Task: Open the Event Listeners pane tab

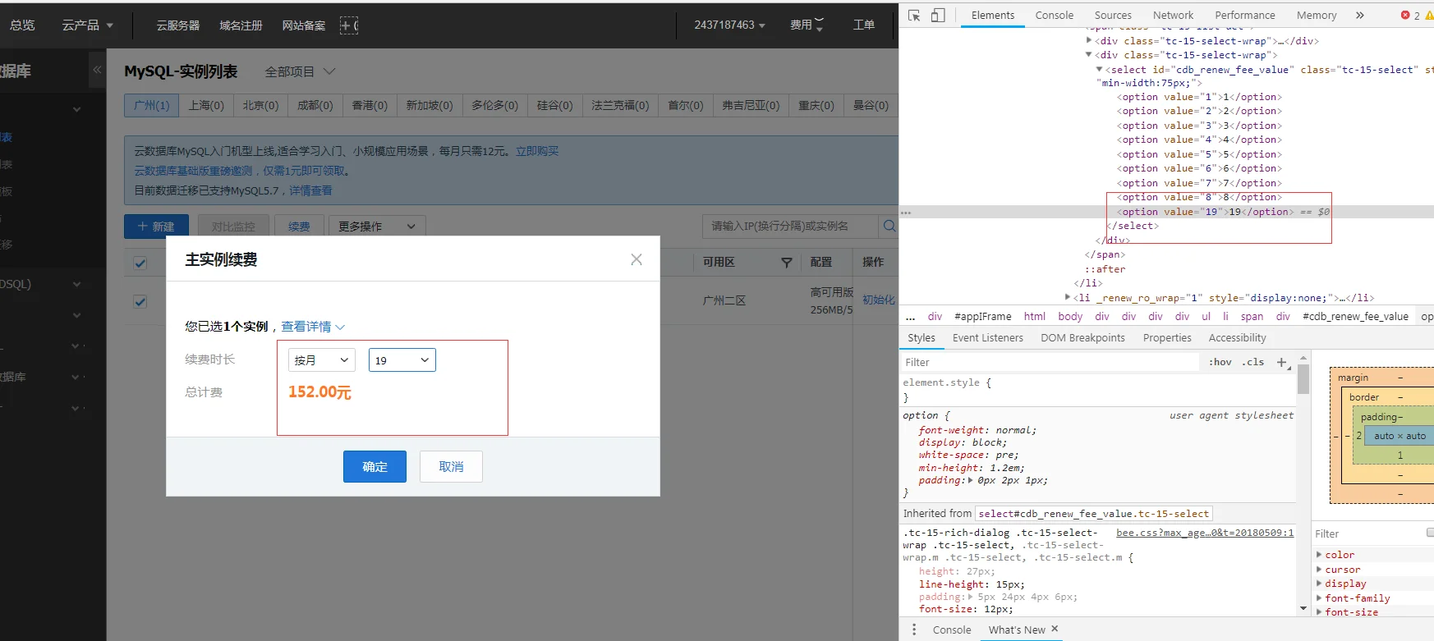Action: click(x=988, y=338)
